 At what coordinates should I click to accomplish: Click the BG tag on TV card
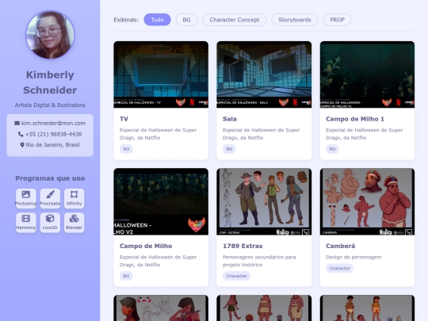click(x=126, y=149)
